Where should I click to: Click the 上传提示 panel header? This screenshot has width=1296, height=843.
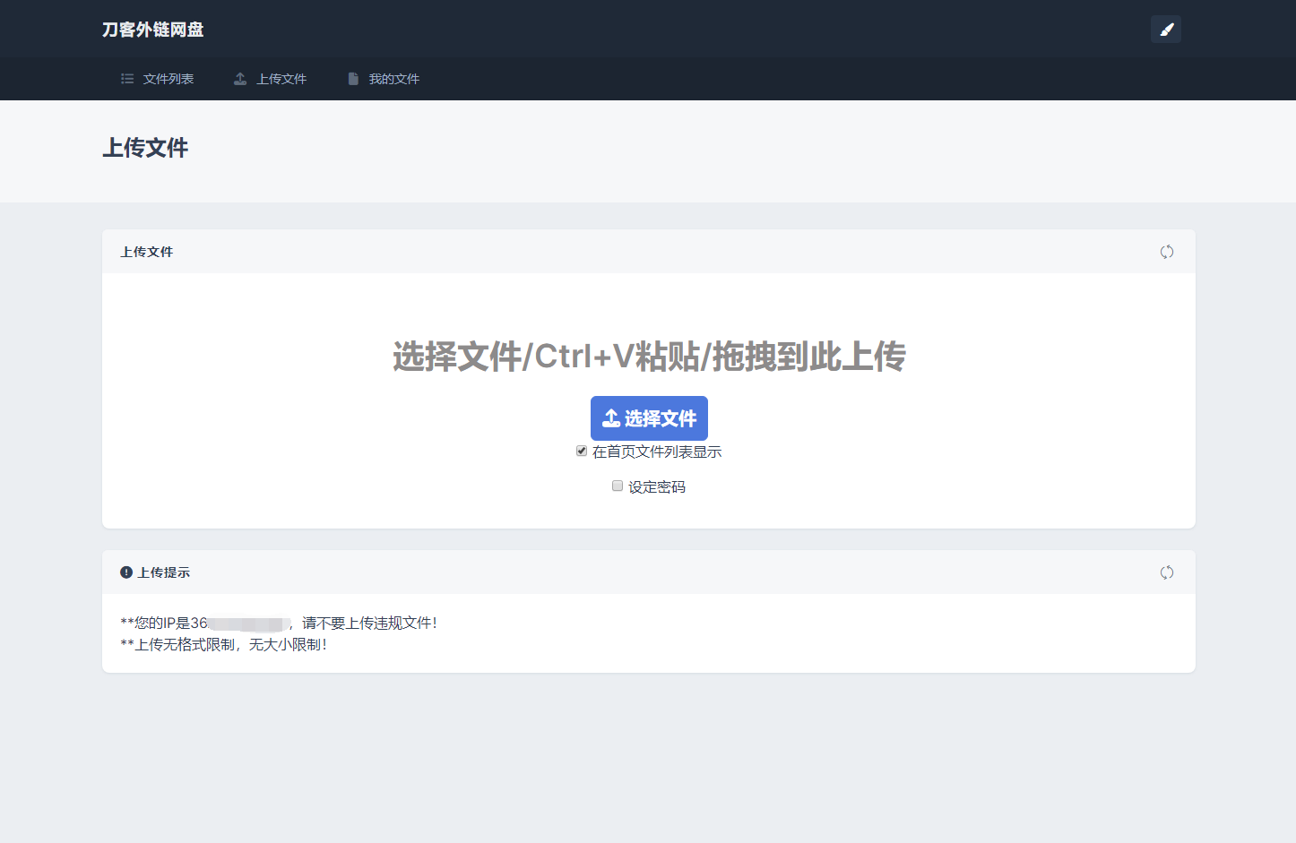(x=162, y=572)
